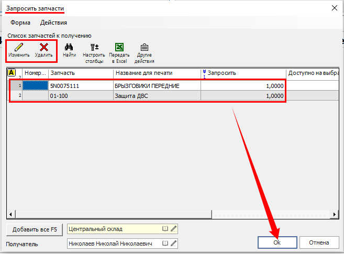Open warehouse lookup book icon
344x254 pixels.
pyautogui.click(x=165, y=229)
